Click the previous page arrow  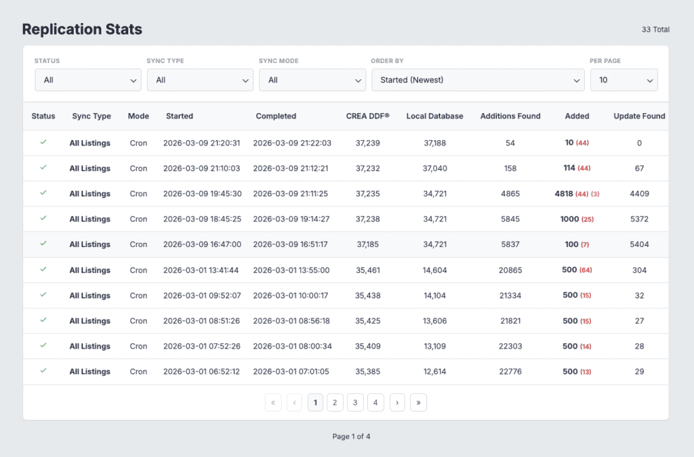(295, 402)
